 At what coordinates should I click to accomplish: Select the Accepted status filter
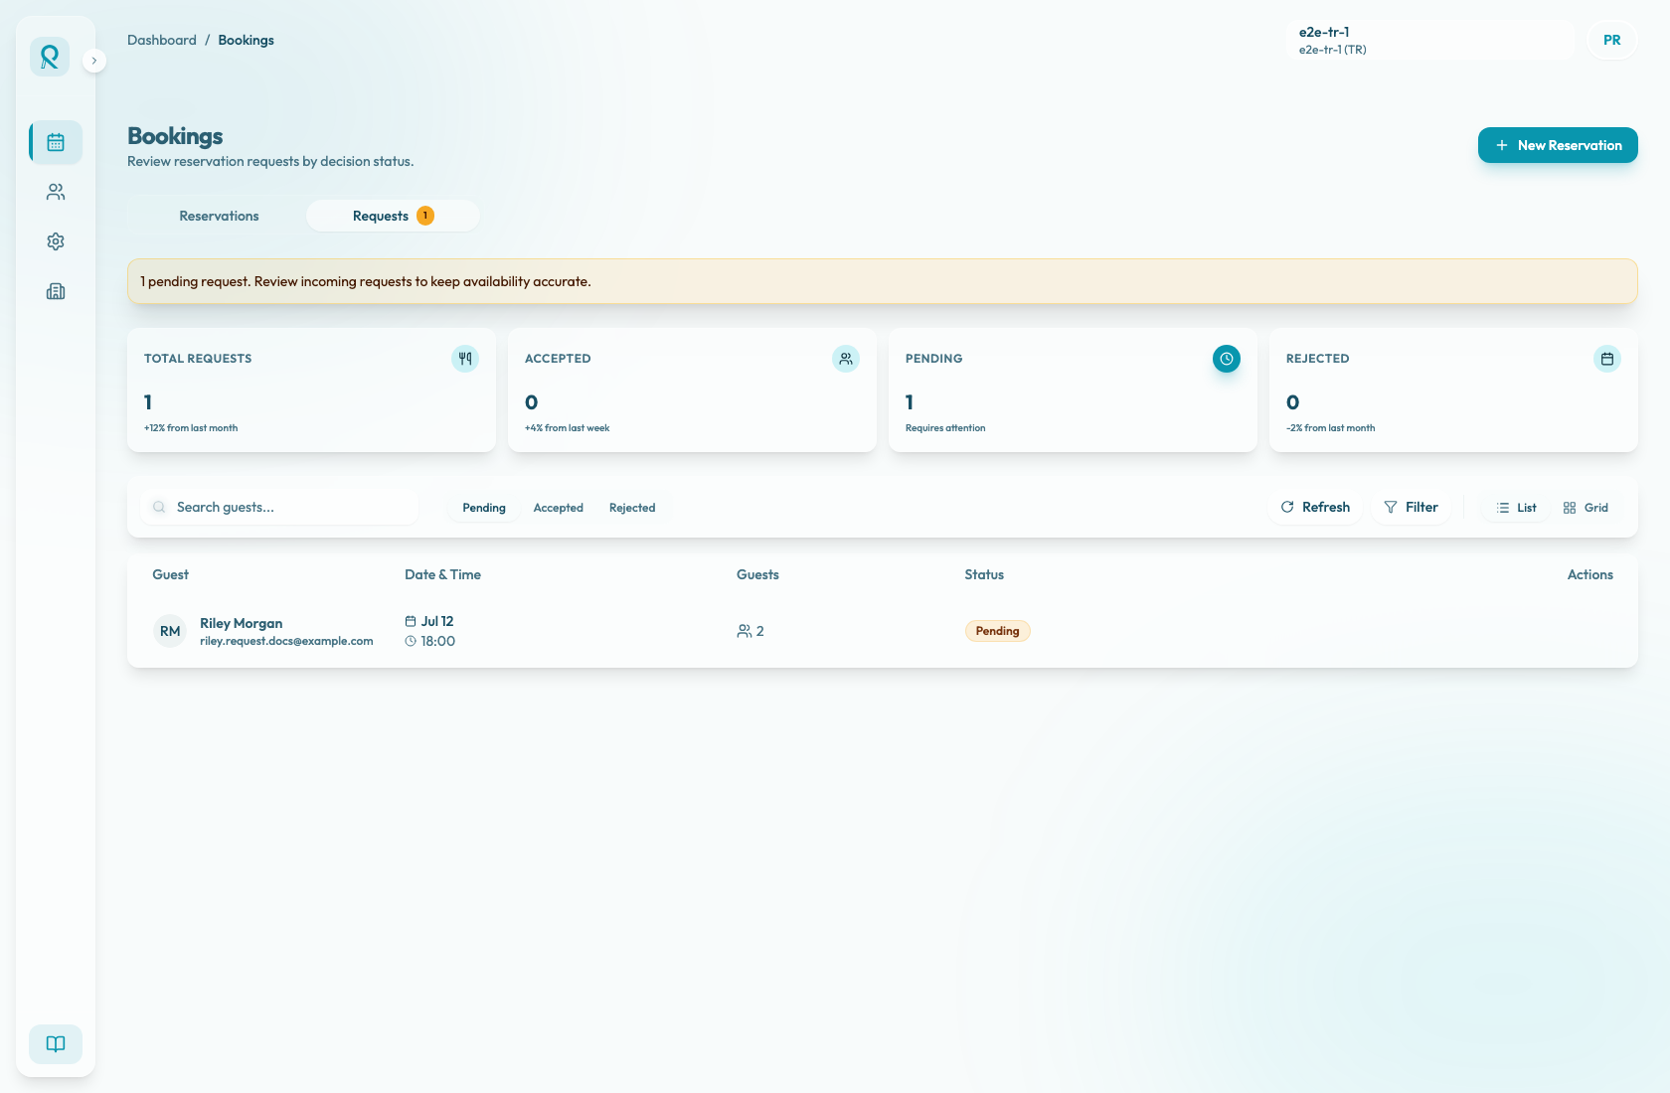click(559, 508)
